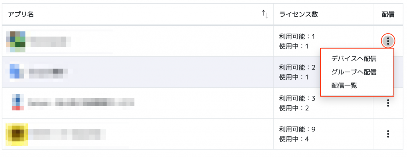Image resolution: width=407 pixels, height=157 pixels.
Task: Click the 利用可能:1 license cell
Action: point(297,36)
